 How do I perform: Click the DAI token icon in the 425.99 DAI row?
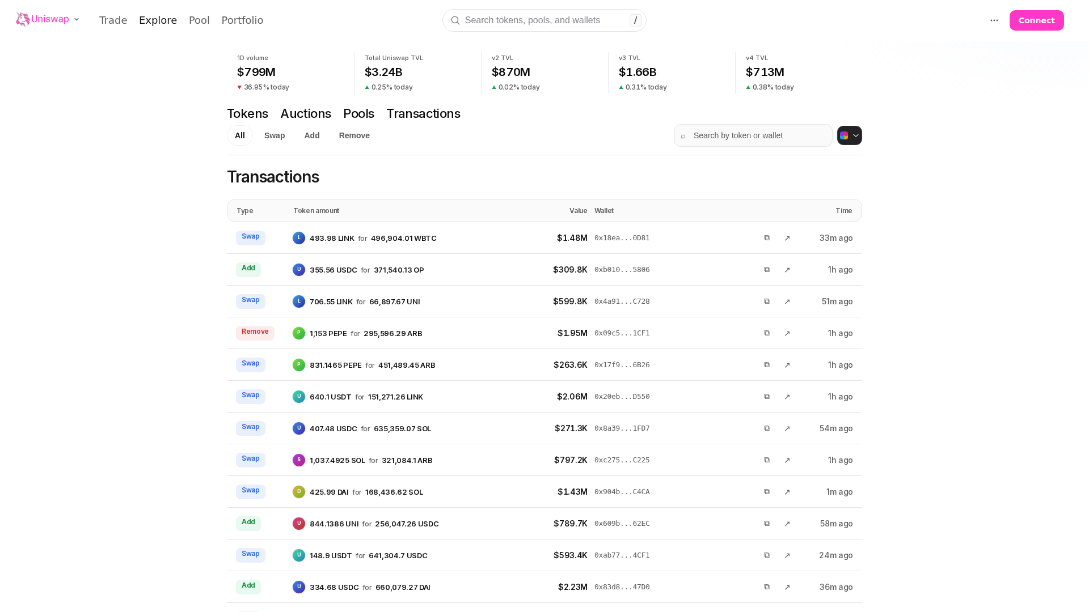point(299,492)
